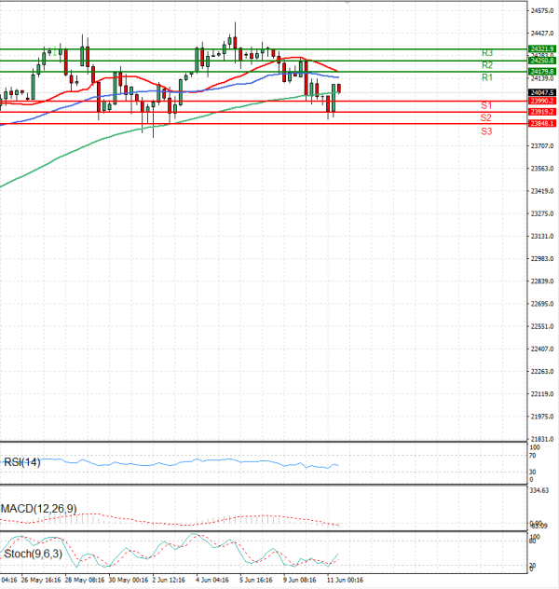Click the 23563.0 price axis label

(542, 169)
